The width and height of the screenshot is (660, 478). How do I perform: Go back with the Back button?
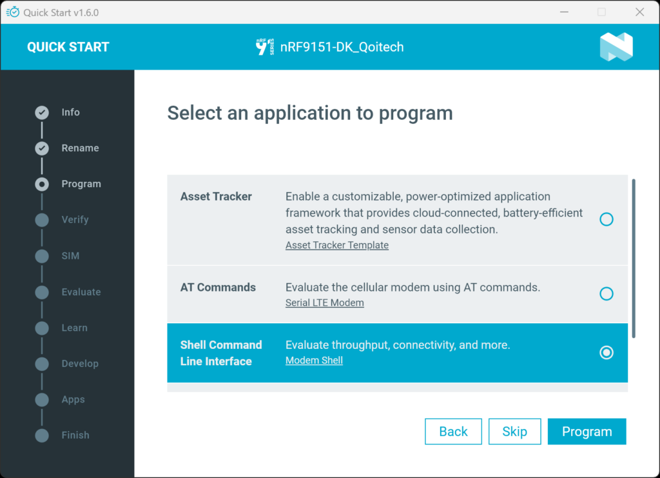pyautogui.click(x=453, y=432)
